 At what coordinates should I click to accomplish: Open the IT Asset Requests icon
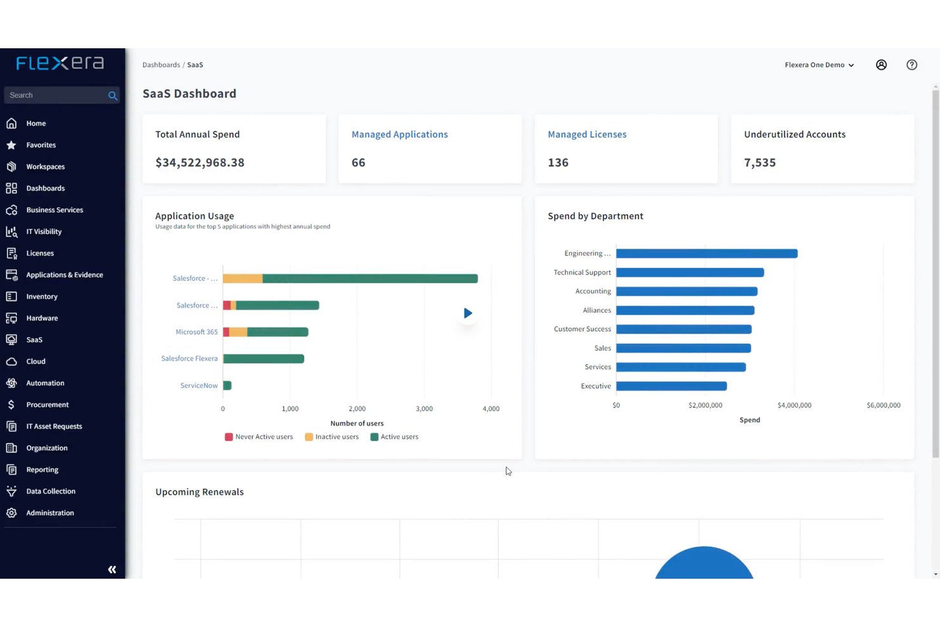coord(11,426)
